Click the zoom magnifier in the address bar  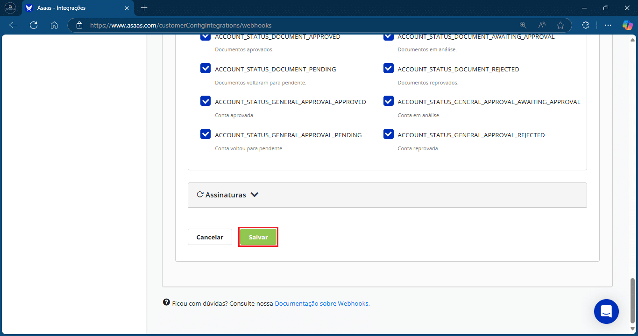(523, 25)
